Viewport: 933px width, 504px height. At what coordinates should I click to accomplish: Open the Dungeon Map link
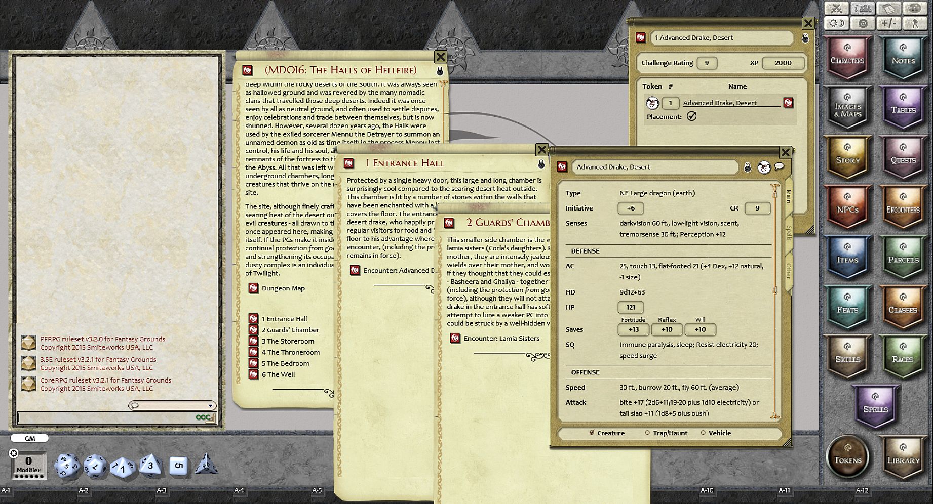point(254,288)
